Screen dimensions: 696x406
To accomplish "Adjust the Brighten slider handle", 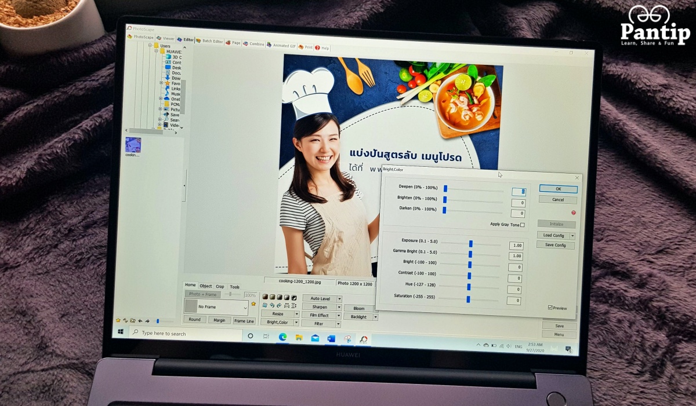I will coord(445,199).
